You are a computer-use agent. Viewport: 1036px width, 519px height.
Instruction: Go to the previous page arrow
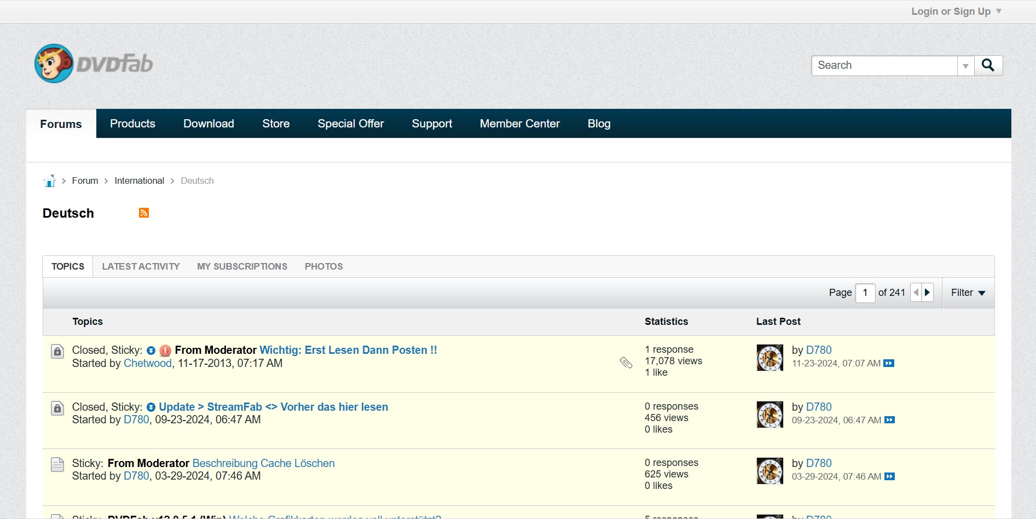click(916, 293)
